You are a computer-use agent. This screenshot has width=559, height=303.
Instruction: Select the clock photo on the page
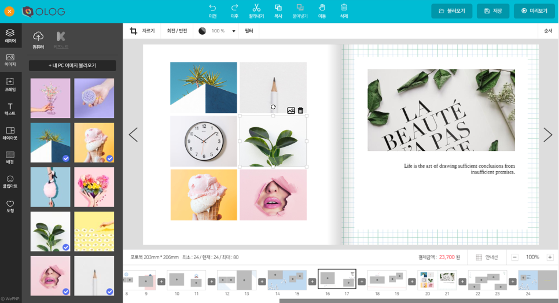[x=204, y=141]
